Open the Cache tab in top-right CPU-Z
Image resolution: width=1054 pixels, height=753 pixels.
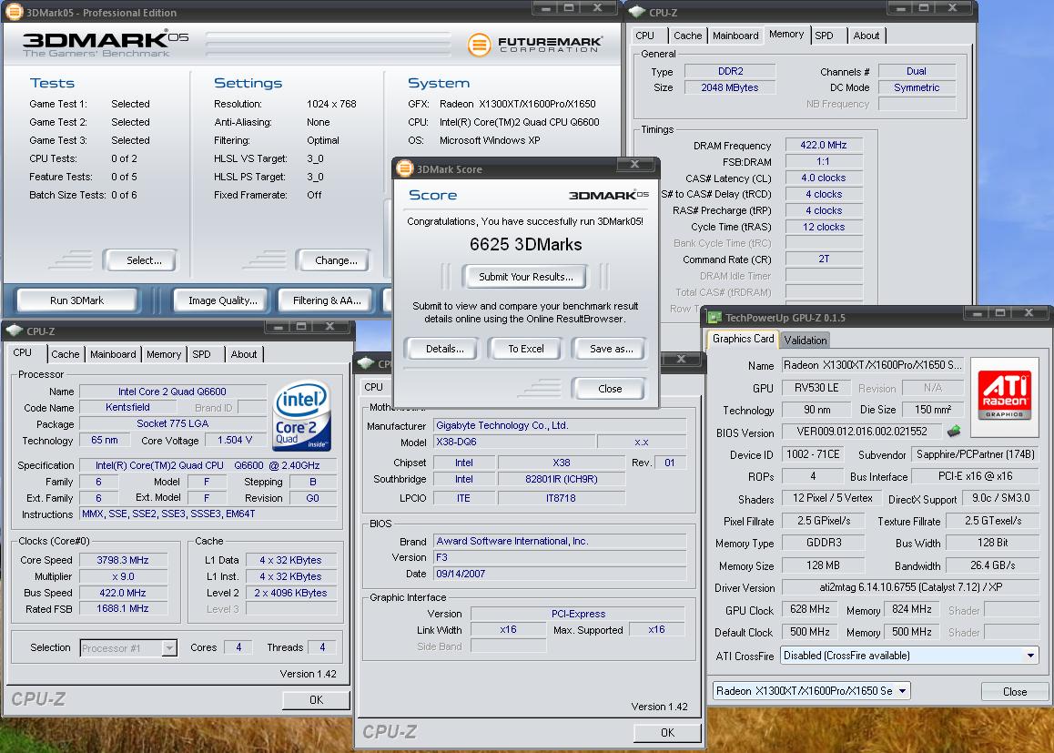(x=687, y=36)
